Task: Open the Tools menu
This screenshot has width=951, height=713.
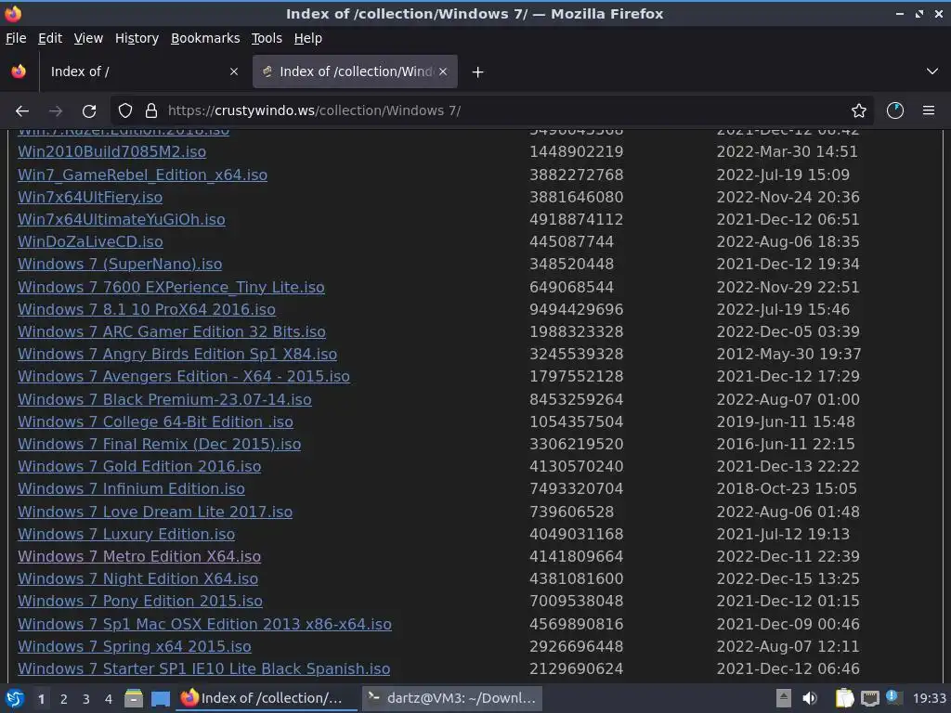Action: (x=267, y=38)
